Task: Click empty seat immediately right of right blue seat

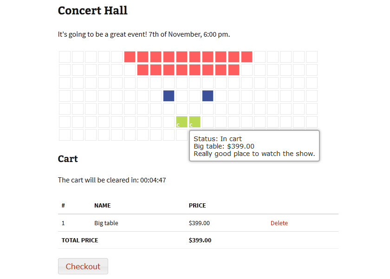Action: pos(221,96)
